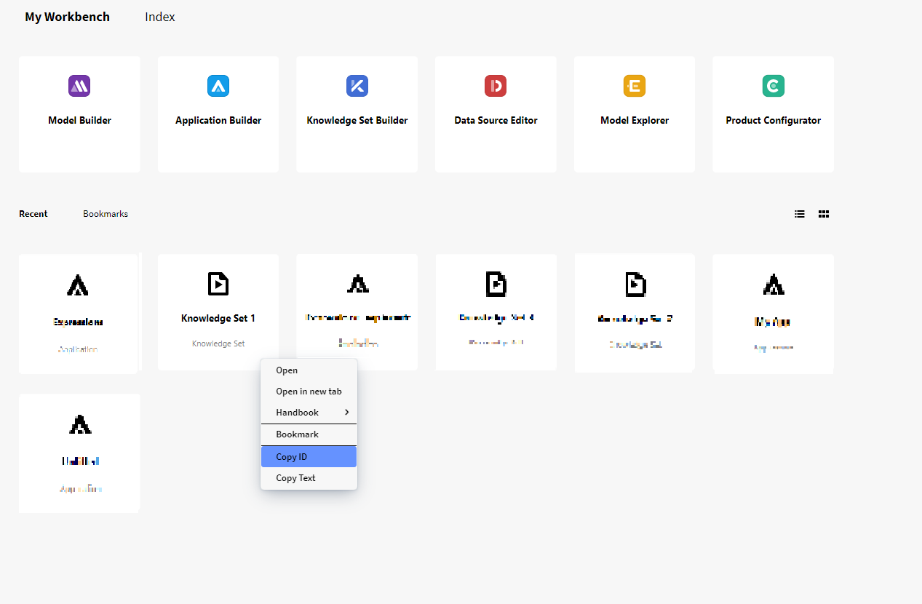Open the green Product Configurator icon
The width and height of the screenshot is (922, 604).
(x=773, y=86)
